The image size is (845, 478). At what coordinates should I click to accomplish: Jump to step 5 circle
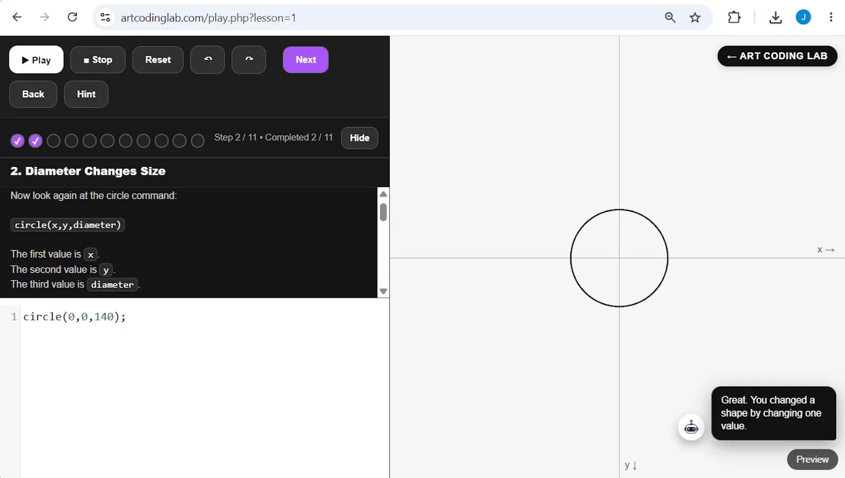[89, 141]
